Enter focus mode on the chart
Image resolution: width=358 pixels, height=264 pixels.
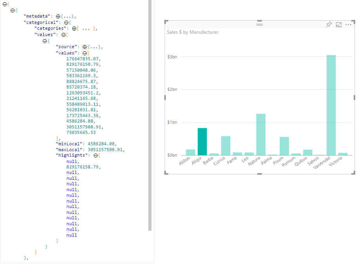(339, 24)
